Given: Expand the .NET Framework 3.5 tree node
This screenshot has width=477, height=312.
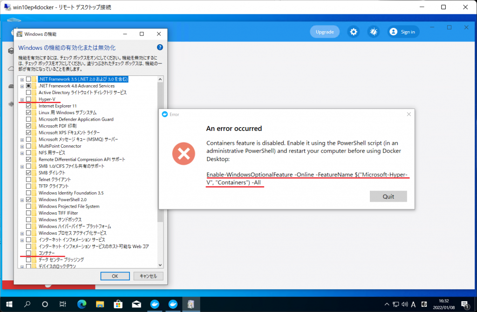Looking at the screenshot, I should (x=22, y=79).
